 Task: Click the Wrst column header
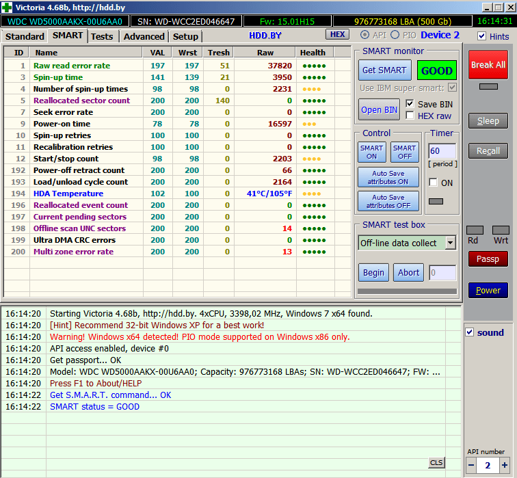(x=187, y=53)
